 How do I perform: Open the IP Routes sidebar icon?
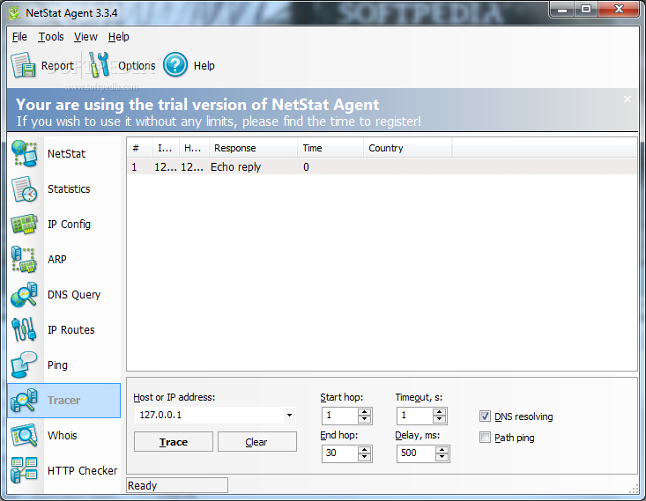25,330
